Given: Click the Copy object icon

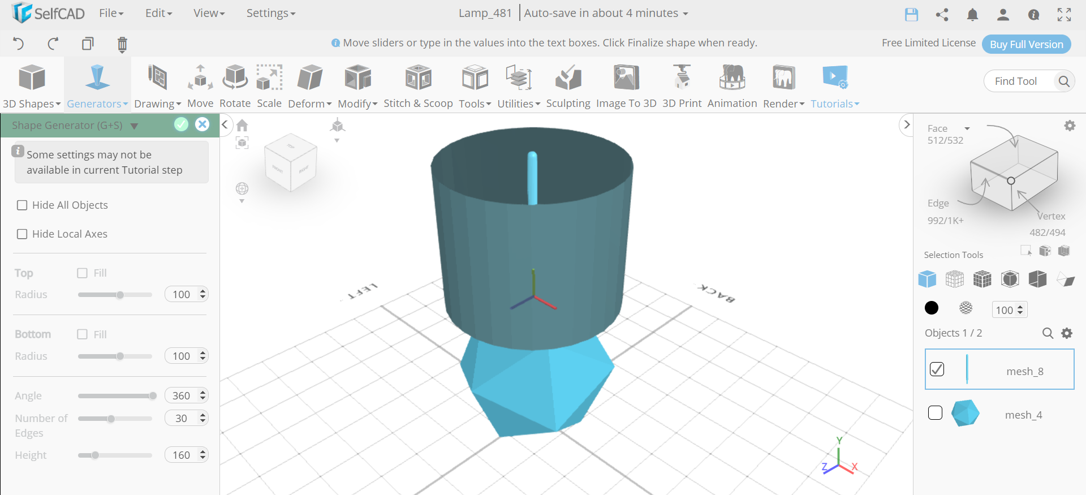Looking at the screenshot, I should (x=88, y=44).
